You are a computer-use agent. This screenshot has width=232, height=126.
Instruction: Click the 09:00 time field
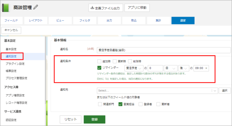201,68
